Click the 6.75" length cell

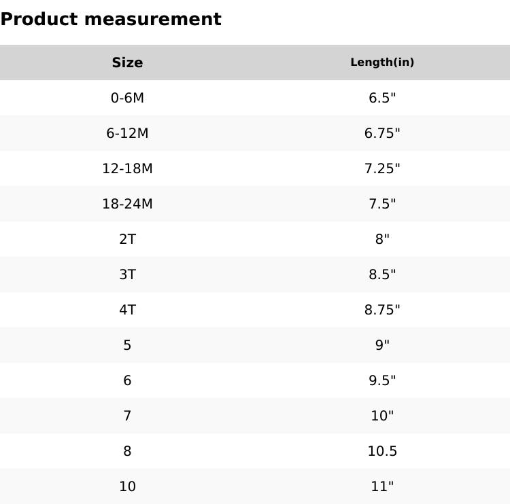click(382, 133)
